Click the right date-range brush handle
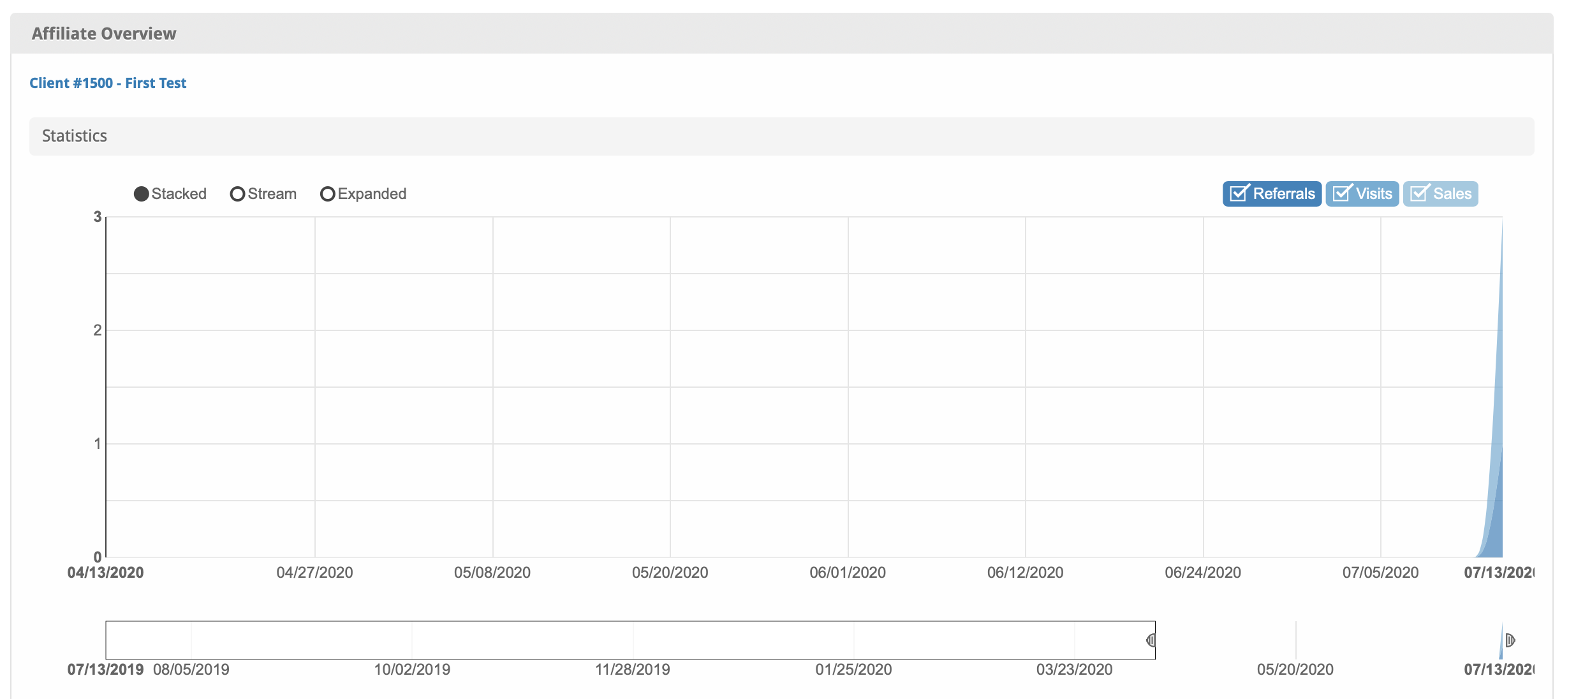The height and width of the screenshot is (699, 1569). (1510, 640)
